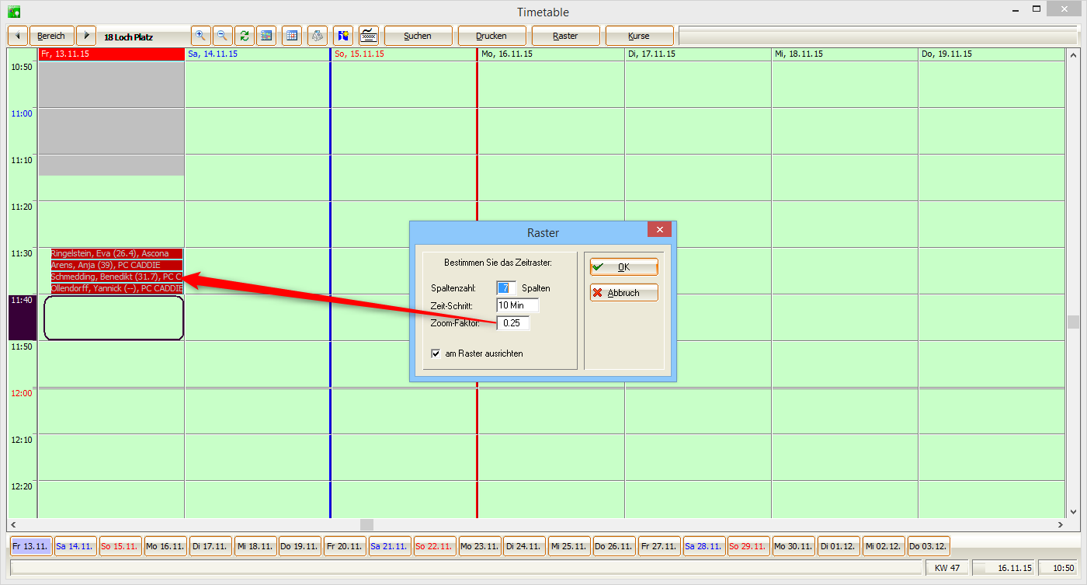Switch to the 'Sa 21.11.' day tab
Viewport: 1087px width, 585px height.
coord(389,546)
